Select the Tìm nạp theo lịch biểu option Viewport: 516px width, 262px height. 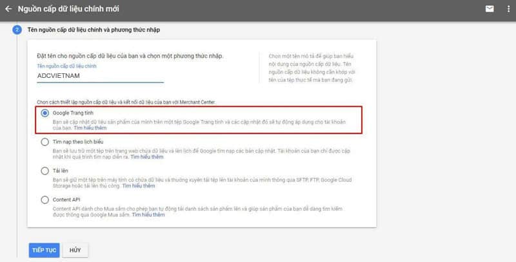tap(45, 142)
